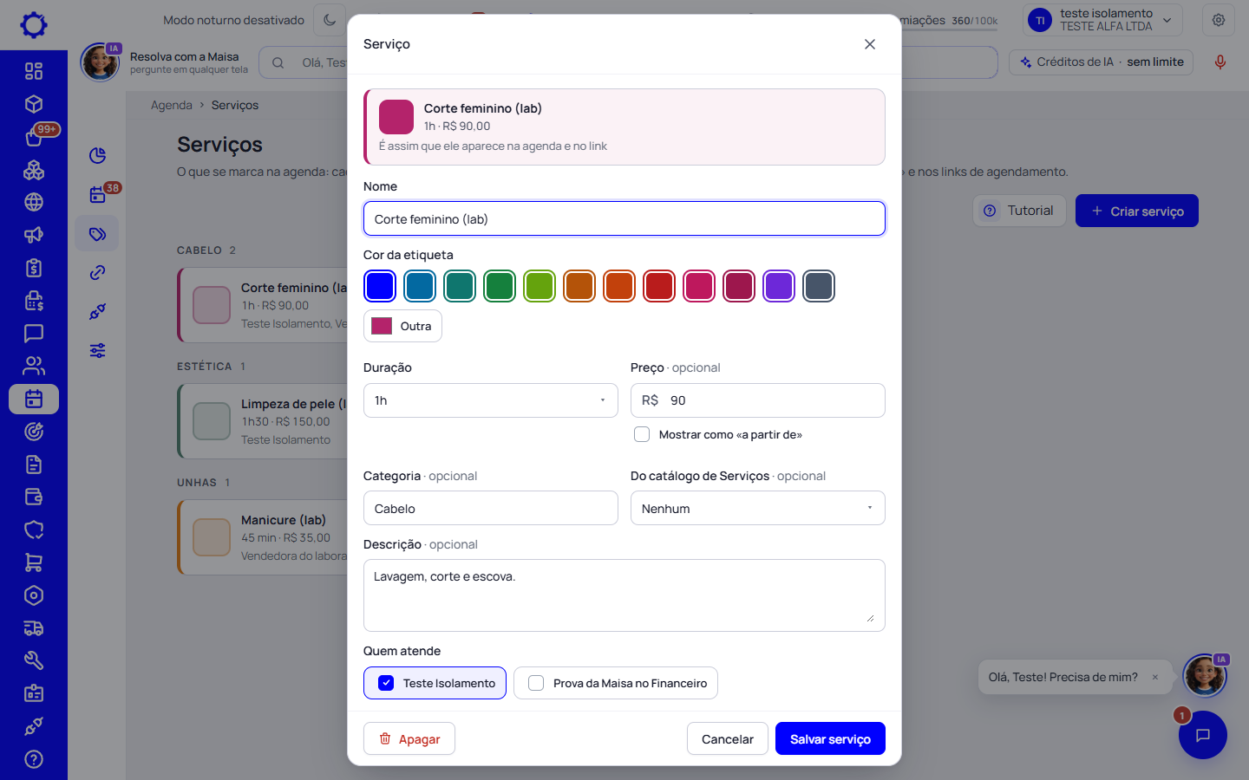Click the Categoria field with 'Cabelo'

click(x=490, y=508)
